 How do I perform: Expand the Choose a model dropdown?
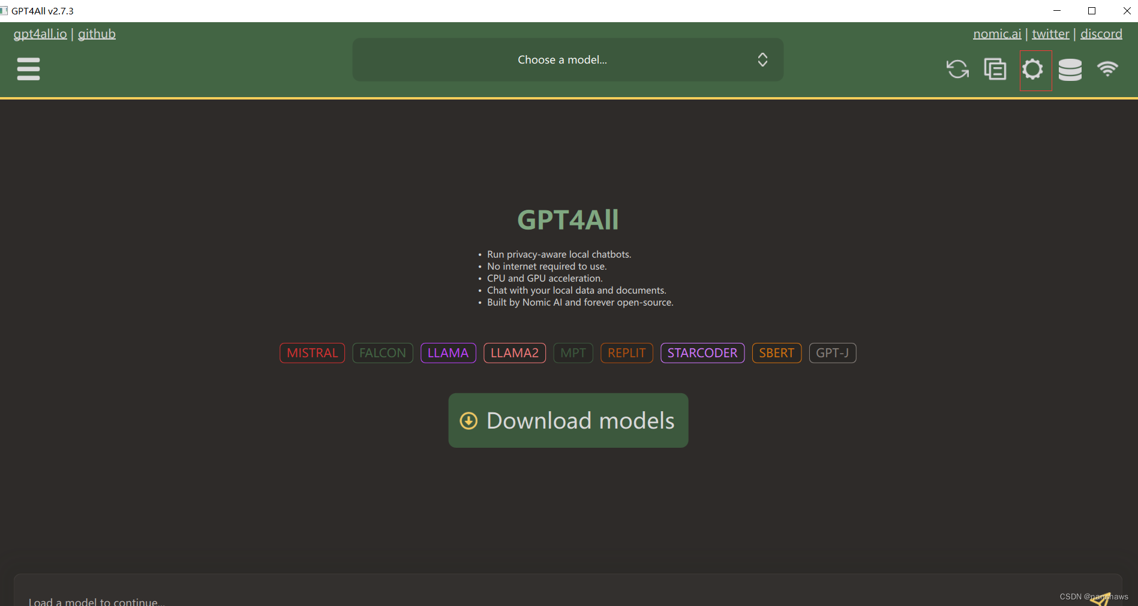568,60
